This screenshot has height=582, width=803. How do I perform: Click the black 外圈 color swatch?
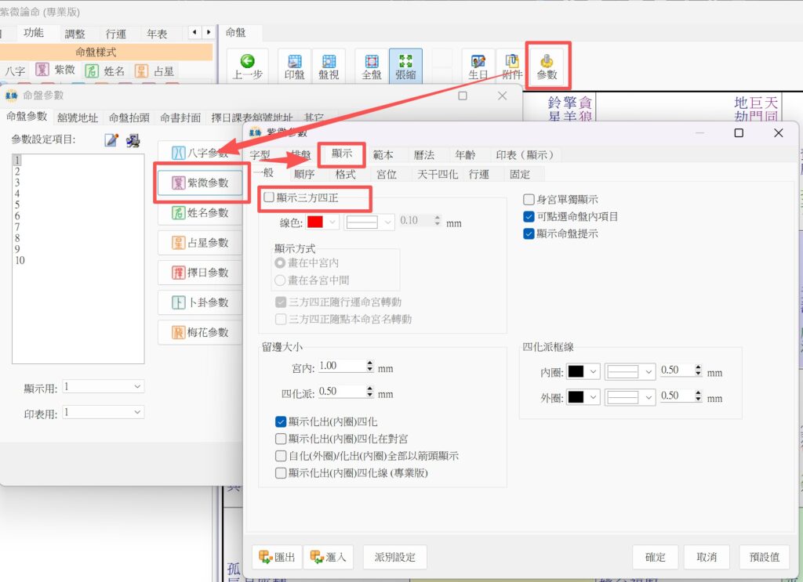point(576,398)
